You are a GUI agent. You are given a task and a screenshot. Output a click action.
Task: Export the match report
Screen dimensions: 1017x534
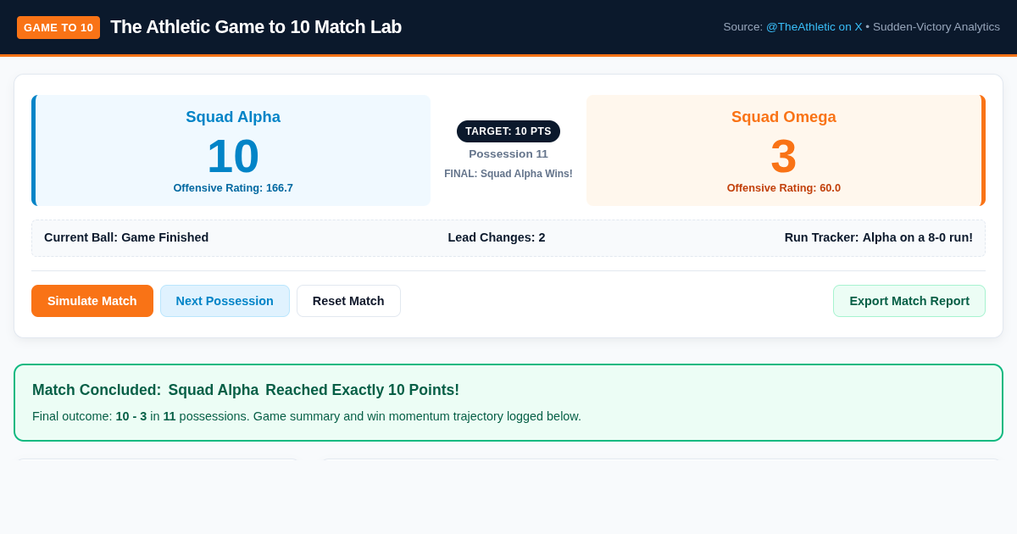click(x=909, y=301)
